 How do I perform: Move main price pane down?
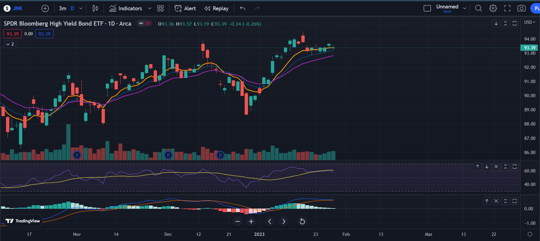496,23
